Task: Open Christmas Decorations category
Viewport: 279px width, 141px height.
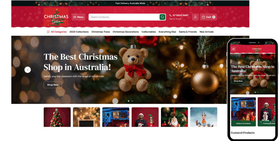Action: point(126,32)
